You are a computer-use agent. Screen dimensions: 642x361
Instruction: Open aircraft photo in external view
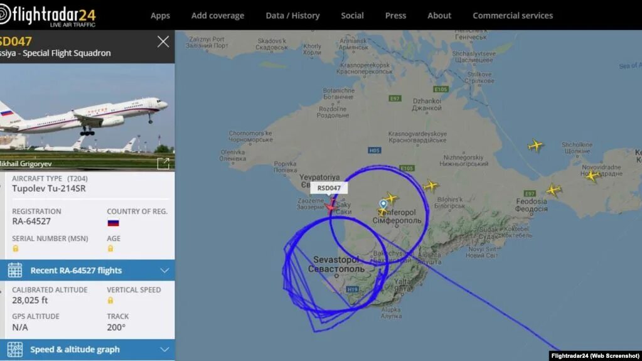pos(163,163)
